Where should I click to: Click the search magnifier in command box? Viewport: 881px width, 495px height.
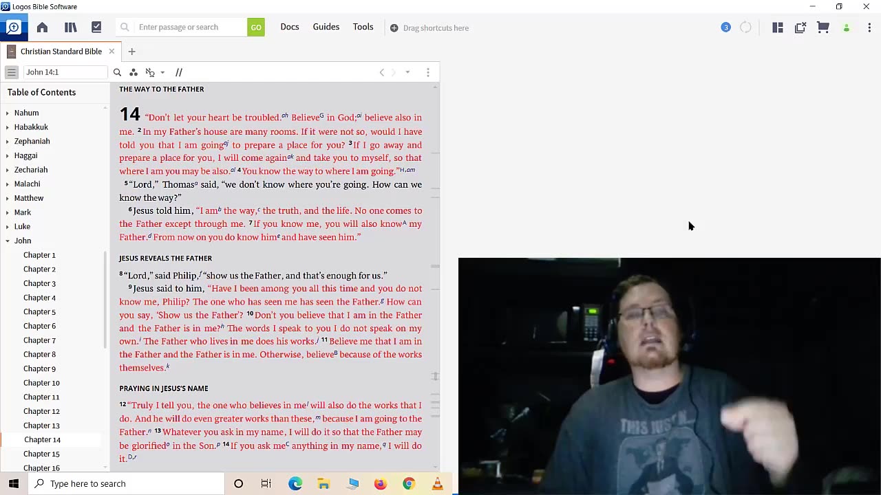[125, 27]
